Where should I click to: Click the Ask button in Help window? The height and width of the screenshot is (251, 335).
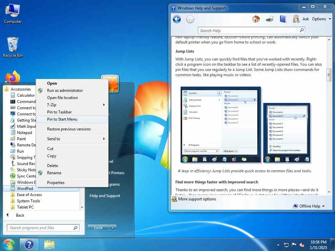coord(306,19)
